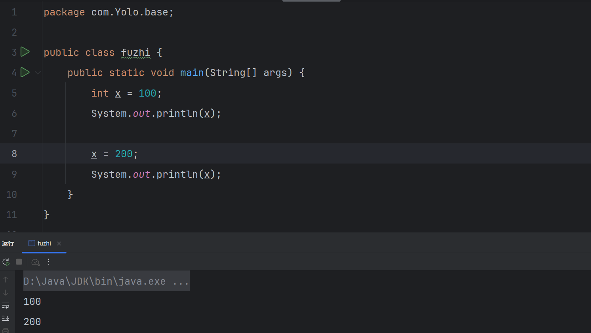Image resolution: width=591 pixels, height=333 pixels.
Task: Toggle soft-wrap in the console output
Action: (6, 305)
